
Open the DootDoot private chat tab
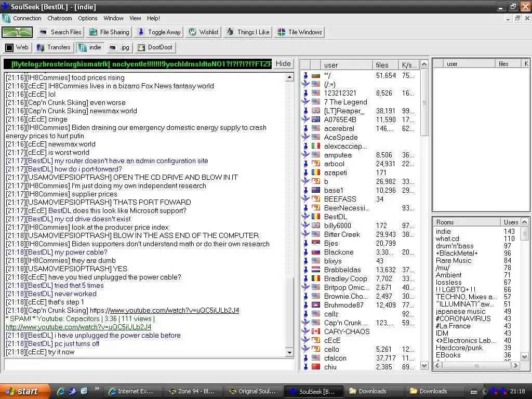click(155, 47)
